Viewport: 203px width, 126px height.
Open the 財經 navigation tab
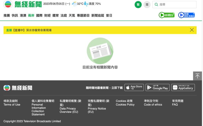47,15
